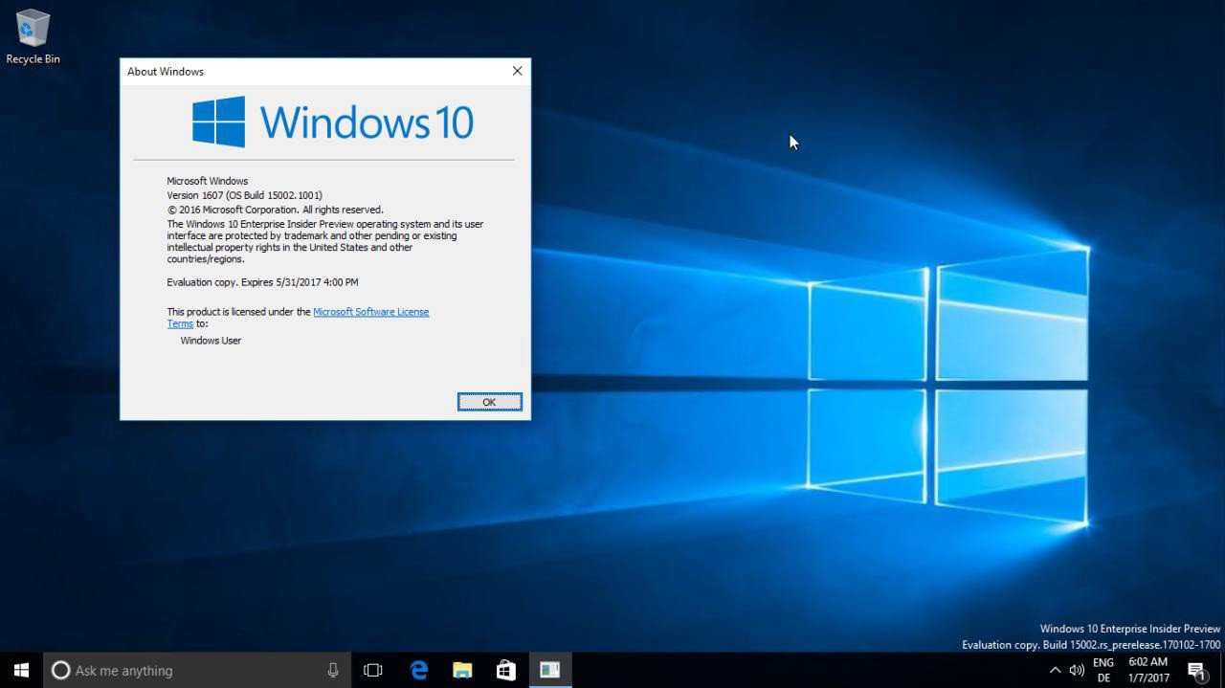Launch the Store app from the taskbar
The height and width of the screenshot is (688, 1225).
point(506,670)
